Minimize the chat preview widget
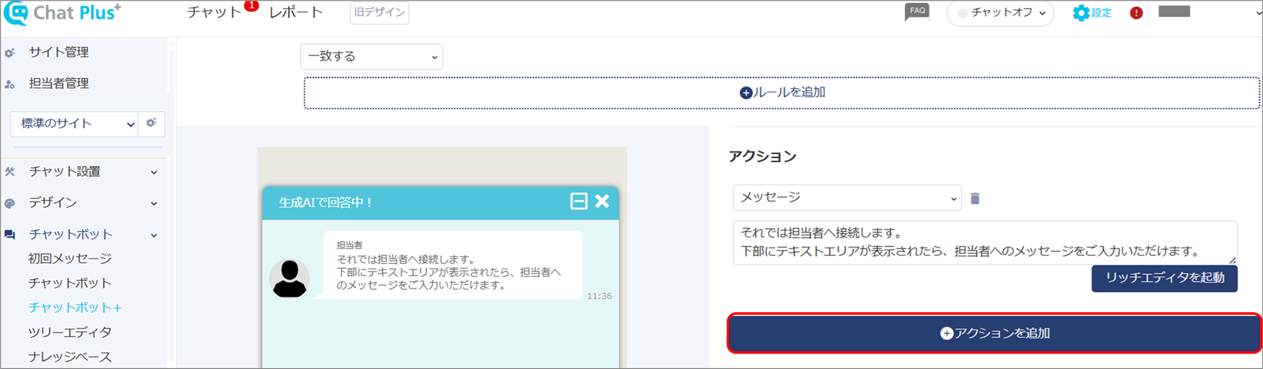This screenshot has height=369, width=1263. [x=579, y=201]
